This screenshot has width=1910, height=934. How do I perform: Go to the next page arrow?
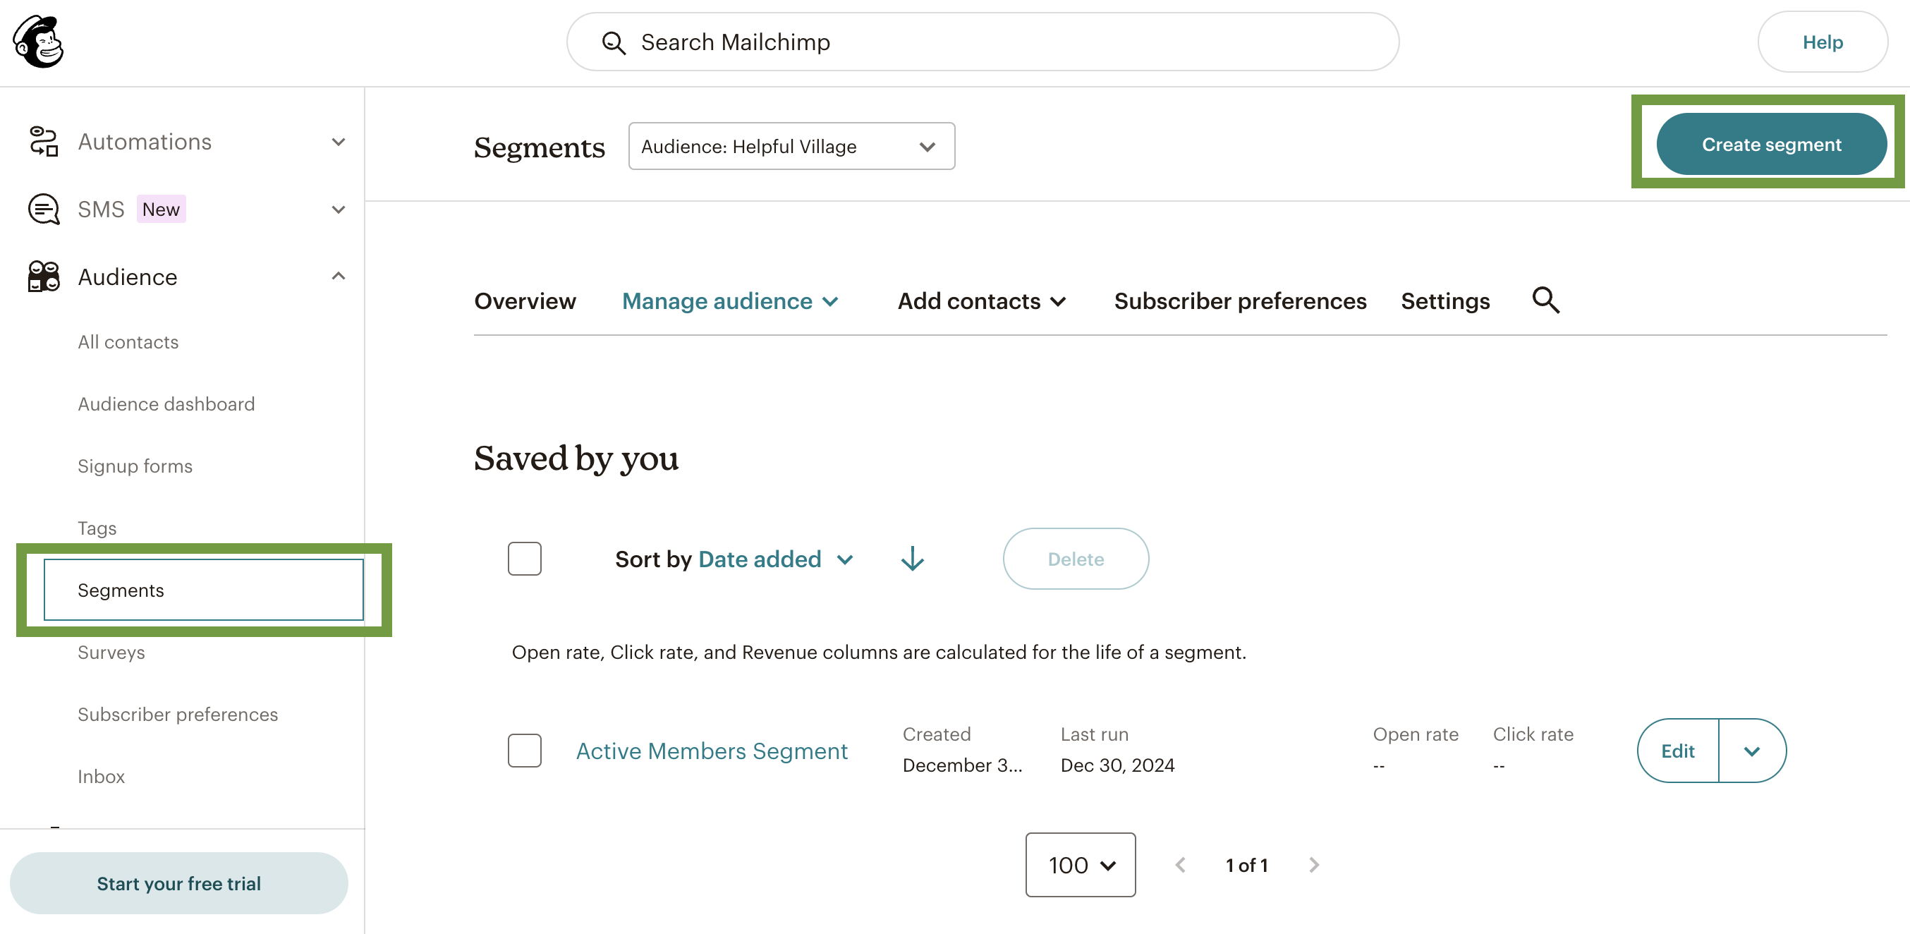point(1314,865)
